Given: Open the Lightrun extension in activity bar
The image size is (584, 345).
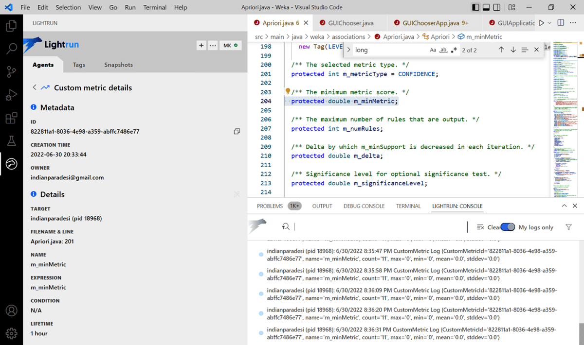Looking at the screenshot, I should tap(11, 164).
